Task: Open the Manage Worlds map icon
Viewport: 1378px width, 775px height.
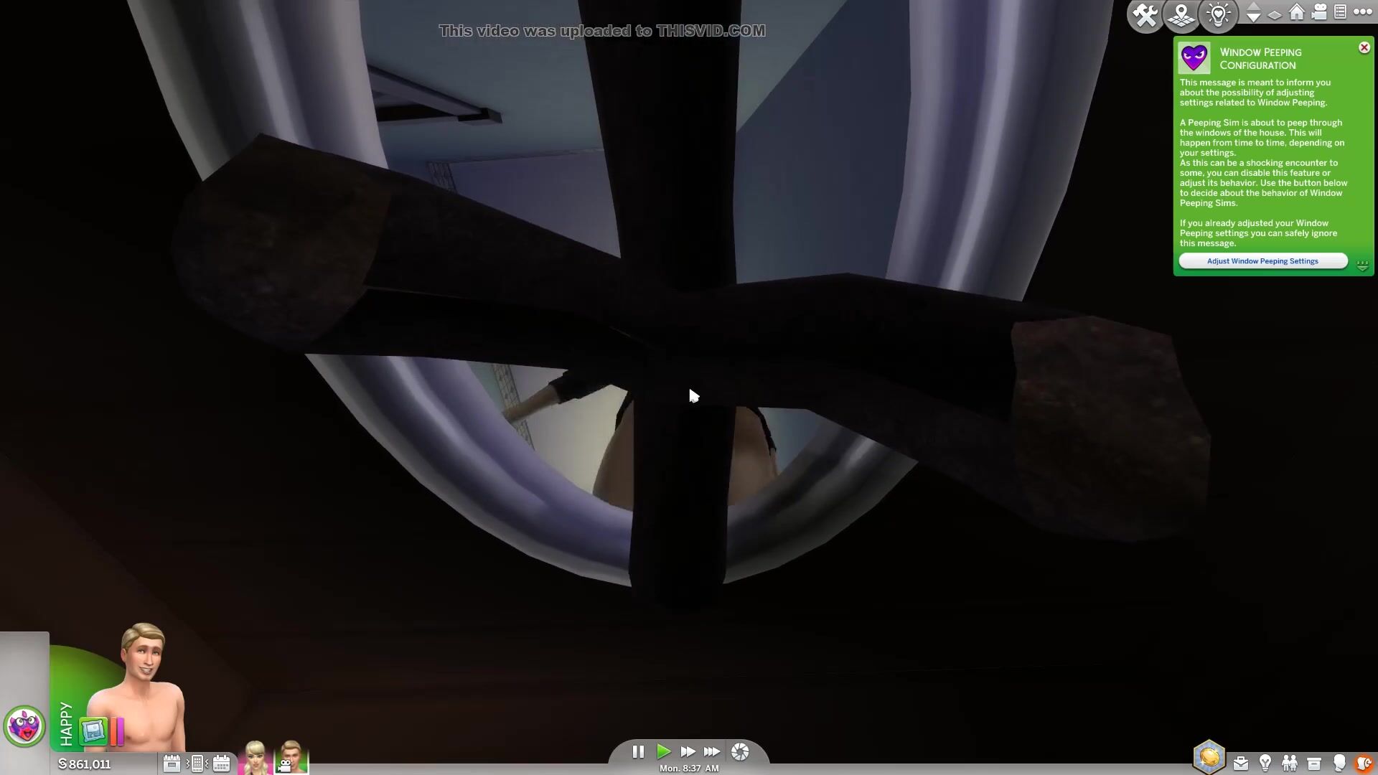Action: point(1181,15)
